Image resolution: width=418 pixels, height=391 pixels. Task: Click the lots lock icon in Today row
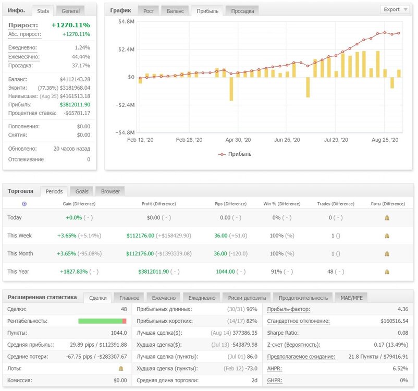(x=387, y=218)
